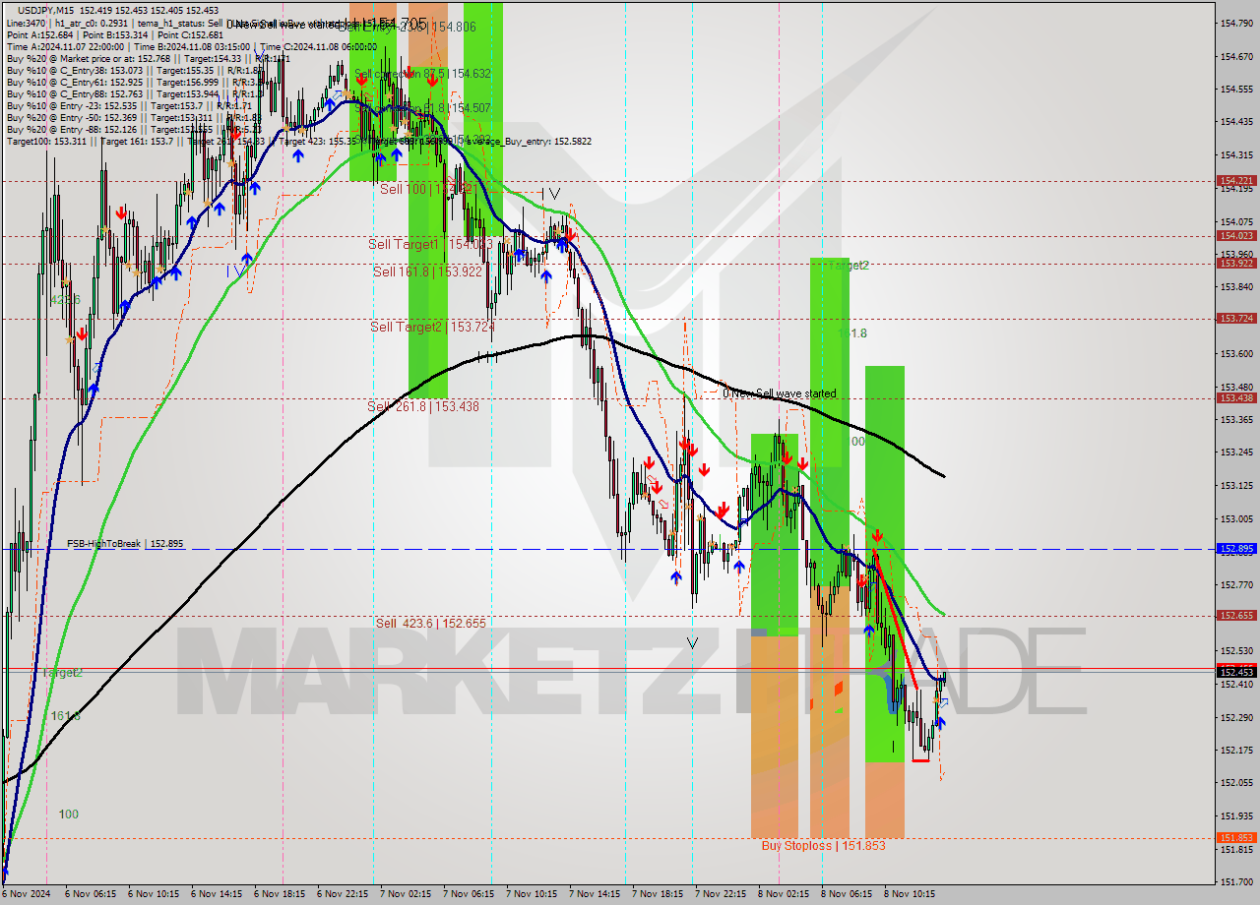Click the red 153.922 price tag
Image resolution: width=1260 pixels, height=905 pixels.
click(1236, 264)
